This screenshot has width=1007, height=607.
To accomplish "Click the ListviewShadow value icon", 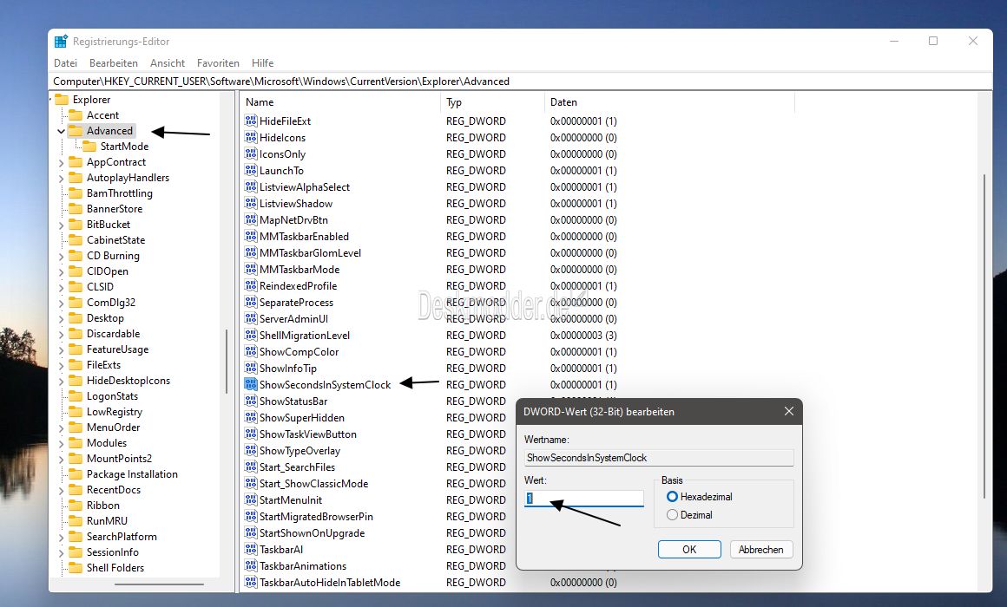I will (x=251, y=204).
